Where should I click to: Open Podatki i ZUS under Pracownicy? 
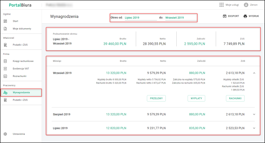[x=20, y=100]
